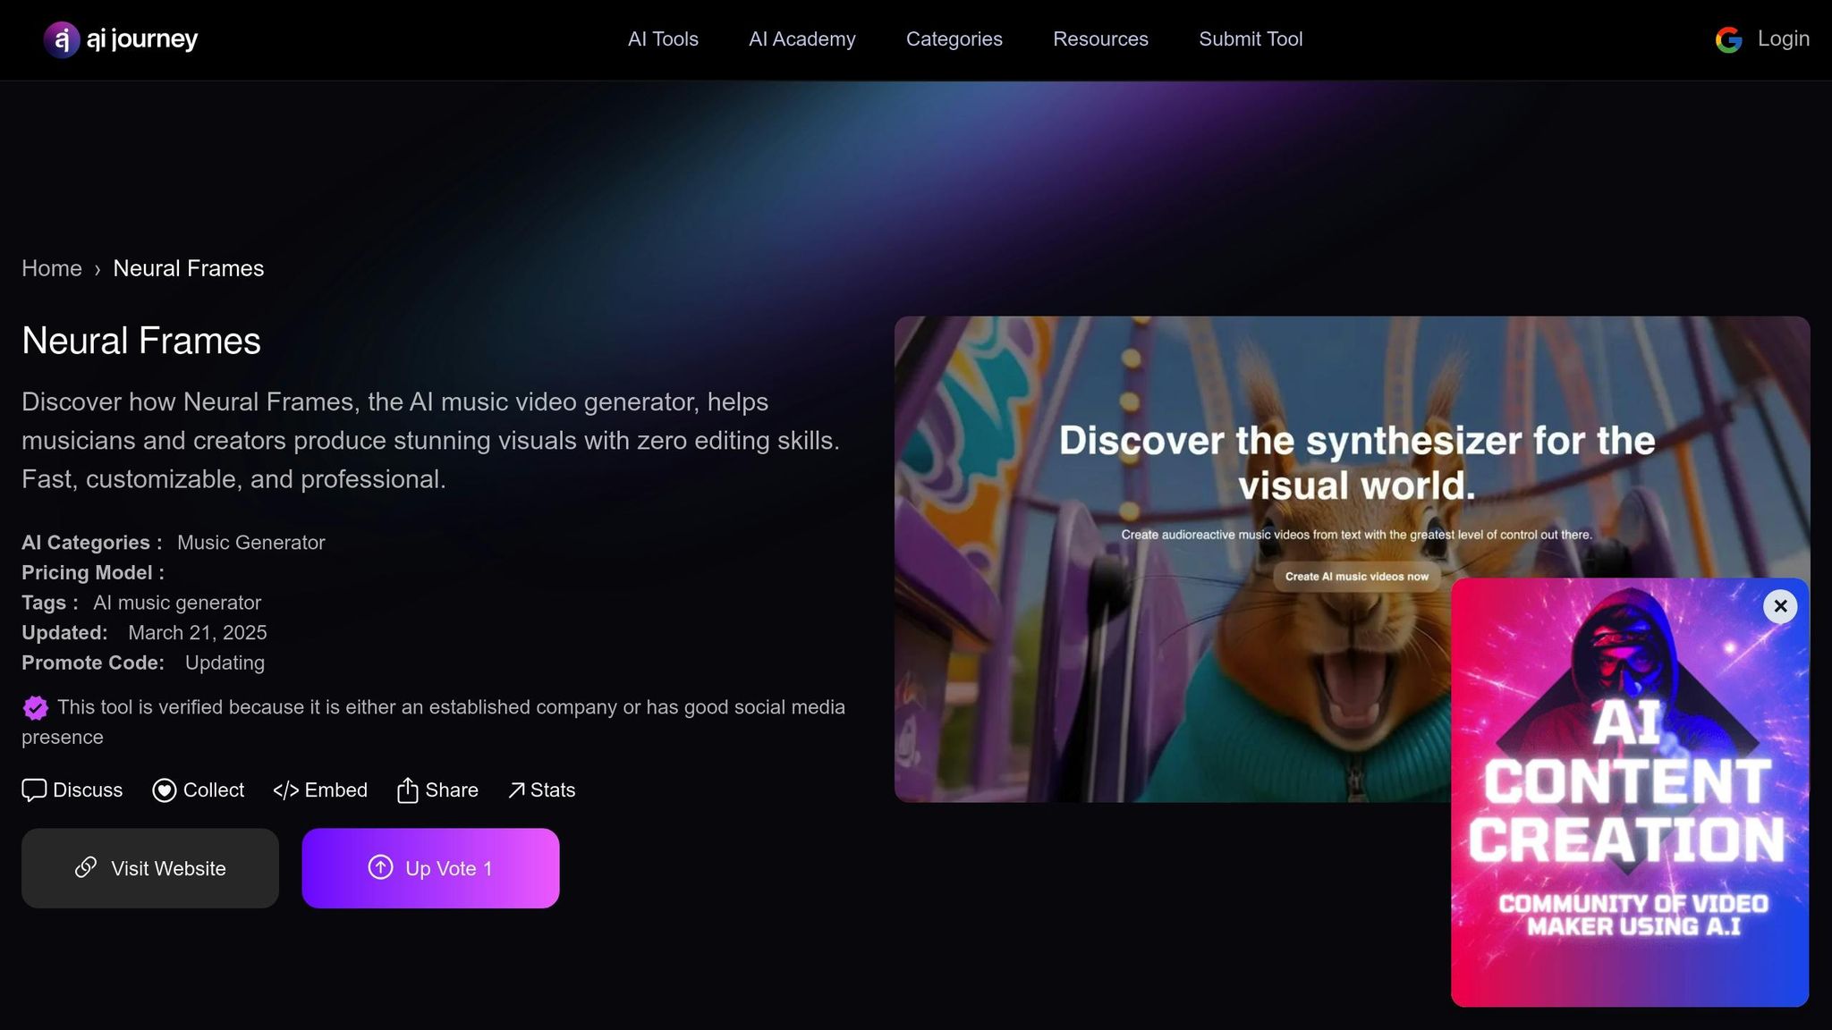Click the Google sign-in icon

coord(1728,39)
